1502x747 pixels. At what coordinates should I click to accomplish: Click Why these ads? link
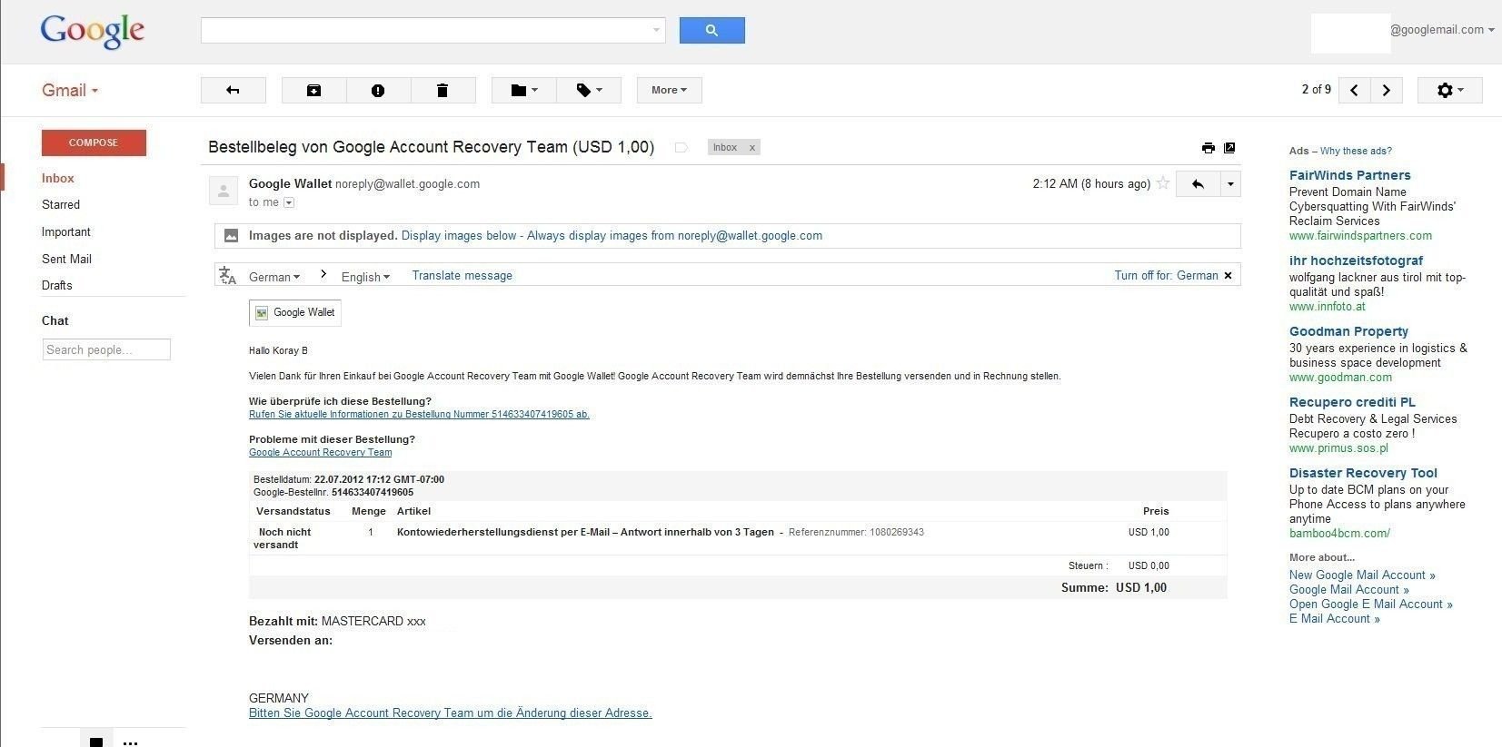pyautogui.click(x=1356, y=151)
